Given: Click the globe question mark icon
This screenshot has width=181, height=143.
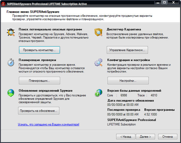Looking at the screenshot, I should click(x=98, y=93).
